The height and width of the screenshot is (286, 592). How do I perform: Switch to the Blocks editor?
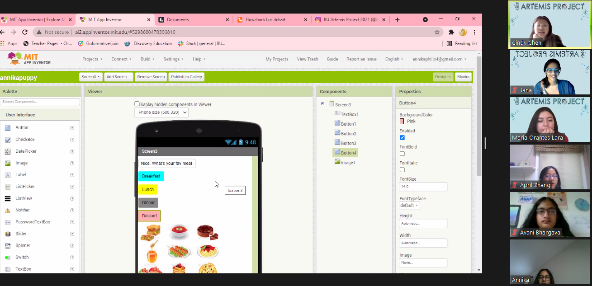(x=463, y=77)
